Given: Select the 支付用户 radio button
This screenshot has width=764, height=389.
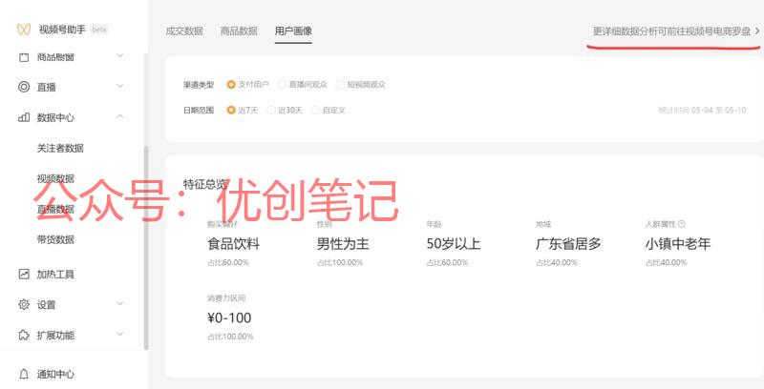Looking at the screenshot, I should pyautogui.click(x=231, y=85).
